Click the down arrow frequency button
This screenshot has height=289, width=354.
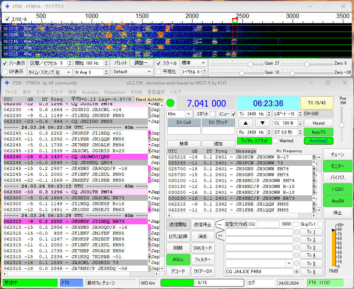point(262,123)
